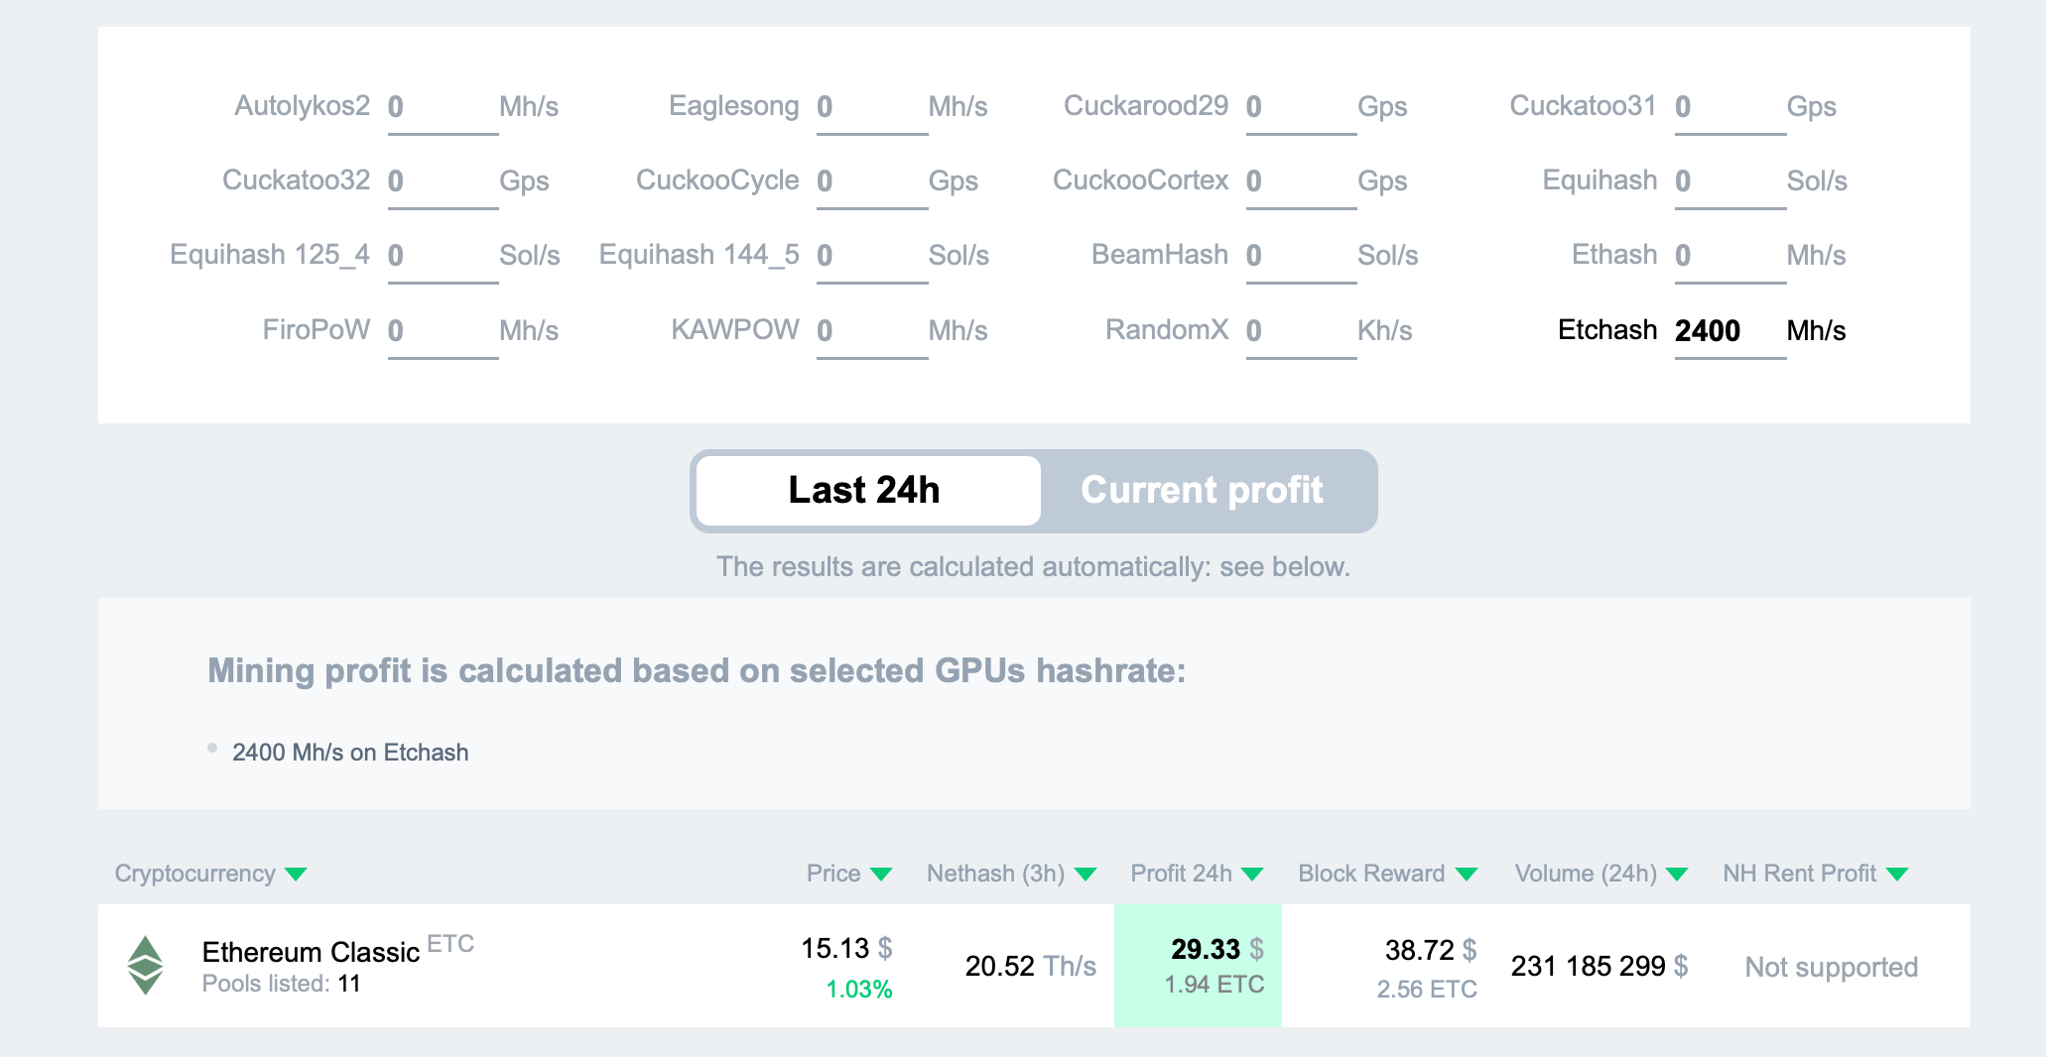Click the Equihash 144_5 input field
This screenshot has height=1057, width=2046.
(870, 256)
